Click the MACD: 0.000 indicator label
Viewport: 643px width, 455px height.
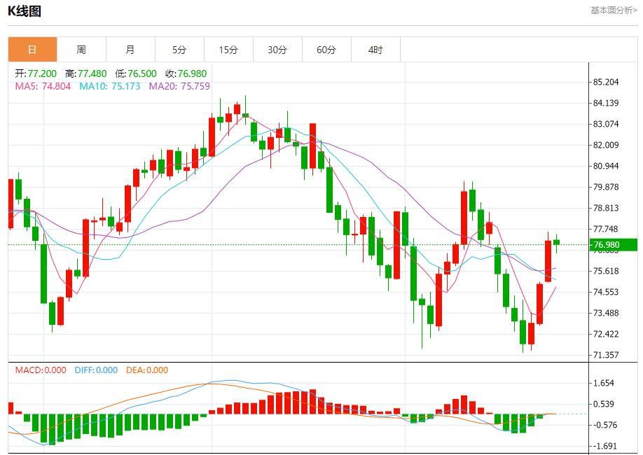[x=41, y=370]
